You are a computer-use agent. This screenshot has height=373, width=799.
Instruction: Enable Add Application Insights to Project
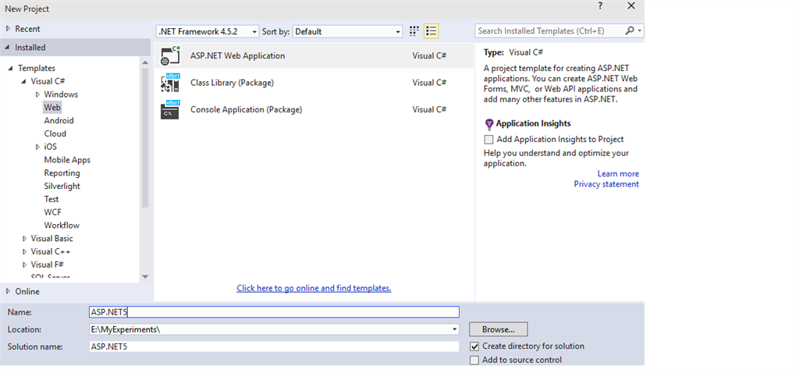489,140
